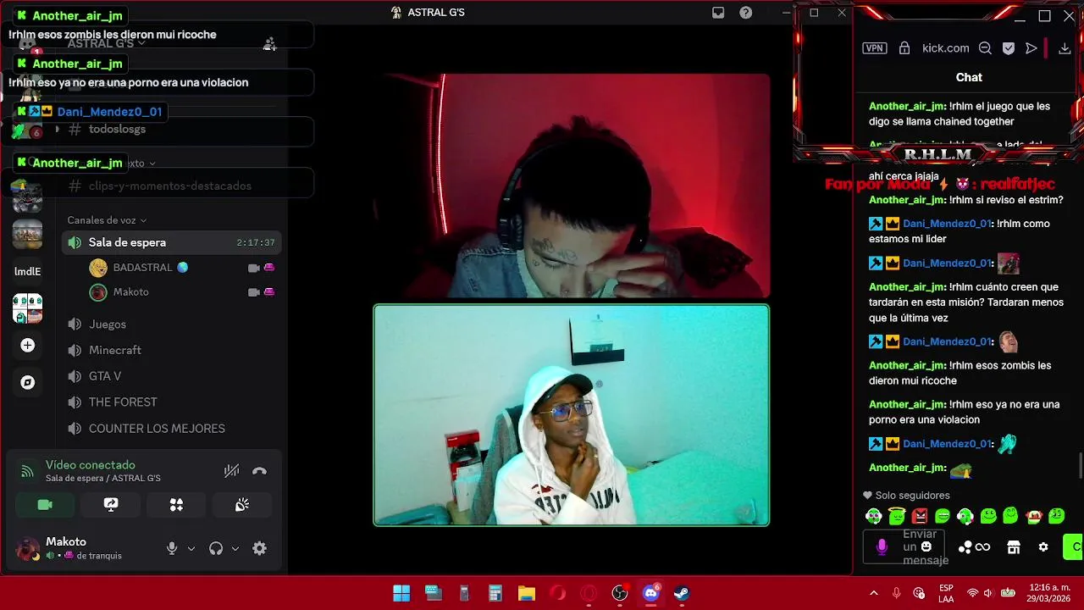Send the message with the green Chat button

tap(1073, 547)
